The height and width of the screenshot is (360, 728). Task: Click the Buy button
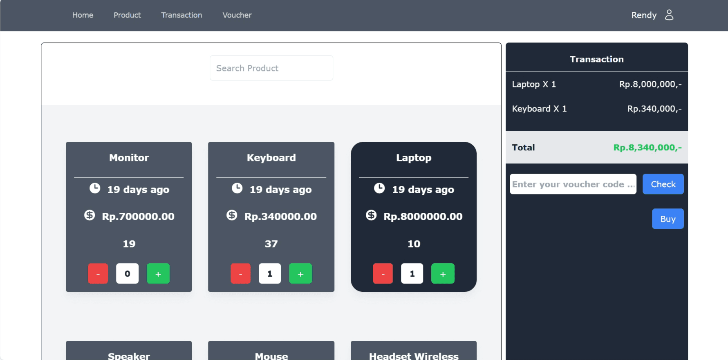(x=668, y=219)
